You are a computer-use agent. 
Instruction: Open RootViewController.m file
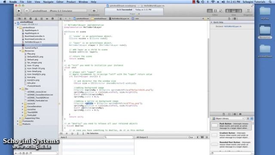click(x=35, y=39)
